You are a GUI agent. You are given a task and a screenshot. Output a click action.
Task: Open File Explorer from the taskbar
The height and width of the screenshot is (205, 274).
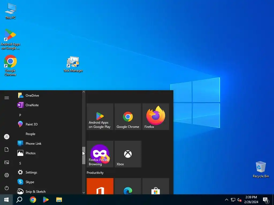(59, 200)
